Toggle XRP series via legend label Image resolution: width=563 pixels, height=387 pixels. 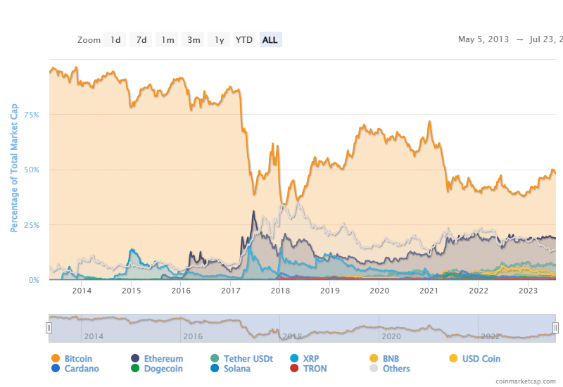pyautogui.click(x=311, y=359)
